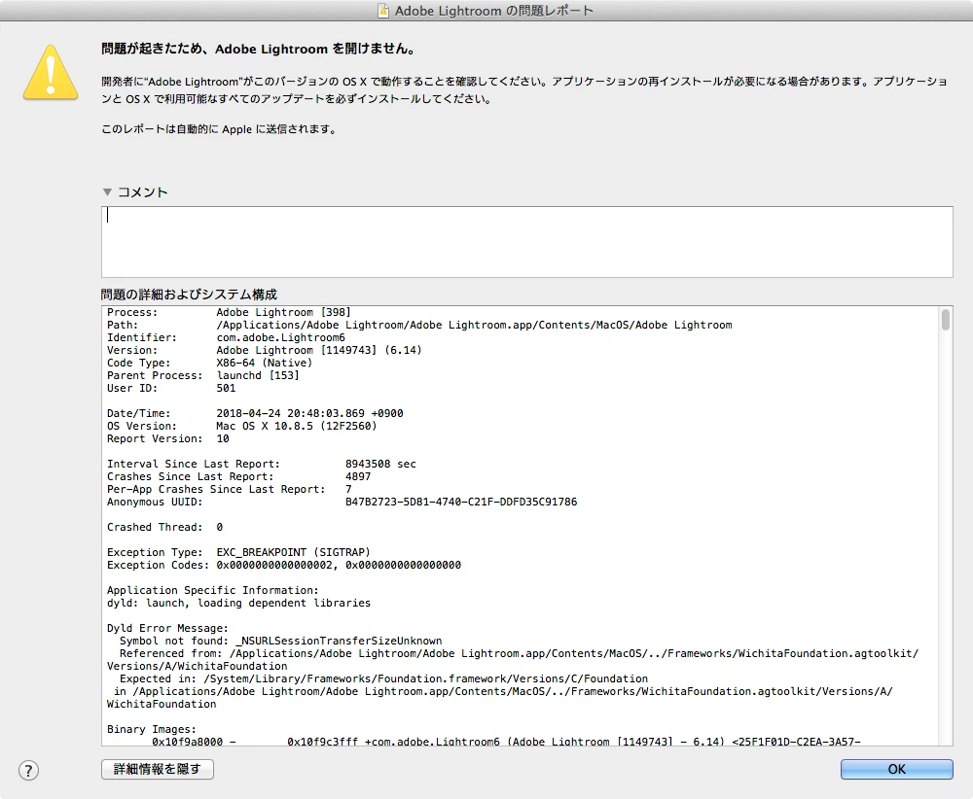Click the details pane vertical scrollbar thumb
This screenshot has width=973, height=799.
945,320
